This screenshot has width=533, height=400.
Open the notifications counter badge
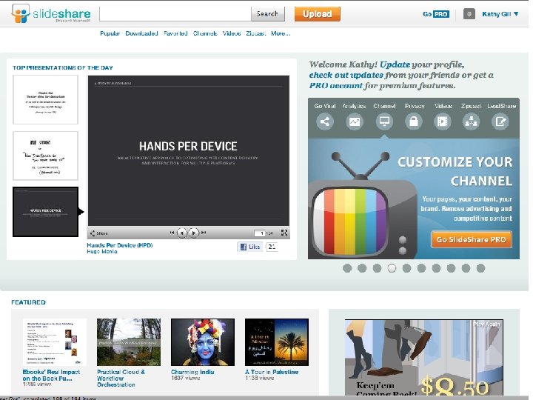(469, 14)
